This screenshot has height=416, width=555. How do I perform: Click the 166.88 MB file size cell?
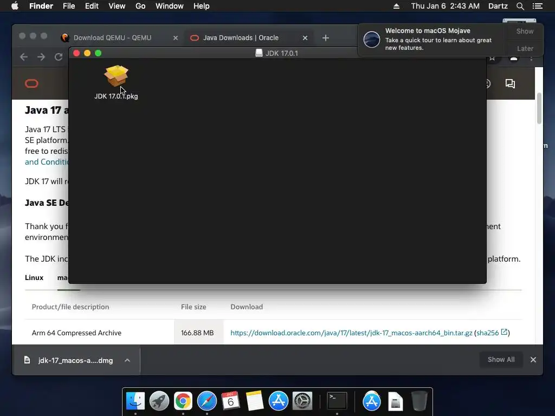click(197, 333)
